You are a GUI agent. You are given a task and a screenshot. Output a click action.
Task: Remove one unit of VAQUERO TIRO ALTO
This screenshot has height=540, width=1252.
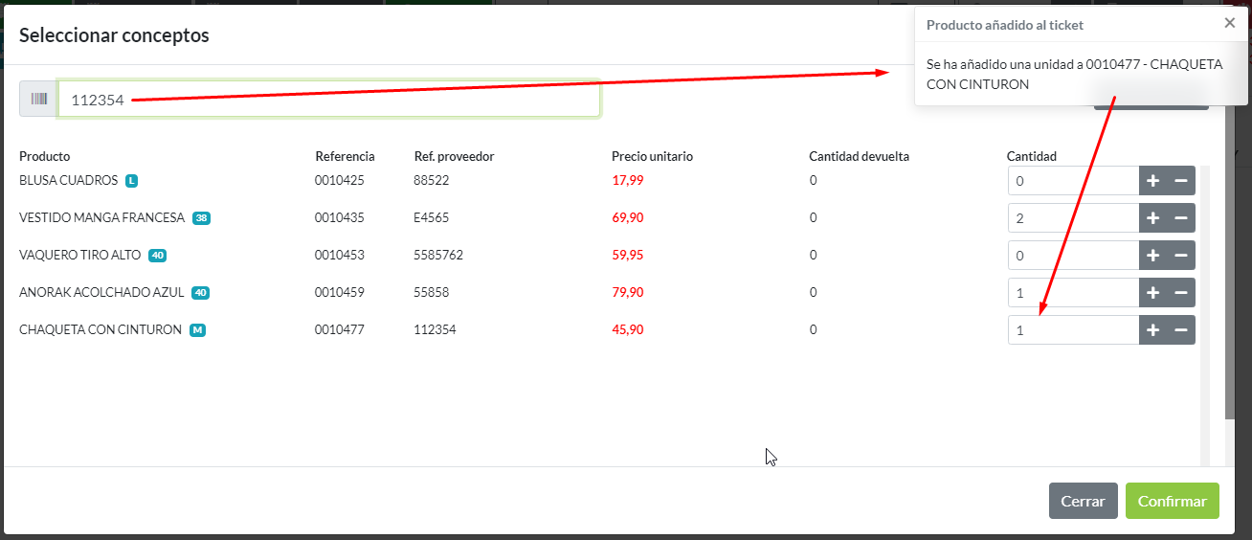(x=1181, y=256)
